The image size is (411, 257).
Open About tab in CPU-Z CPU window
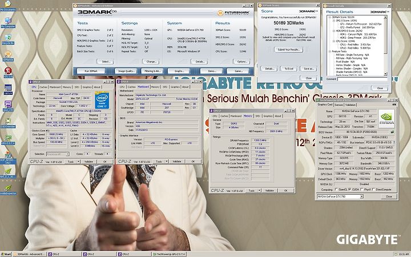[x=97, y=87]
